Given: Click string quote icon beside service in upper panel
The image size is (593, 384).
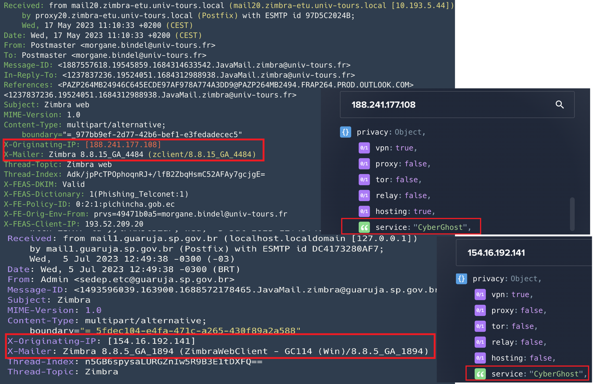Looking at the screenshot, I should pos(364,227).
